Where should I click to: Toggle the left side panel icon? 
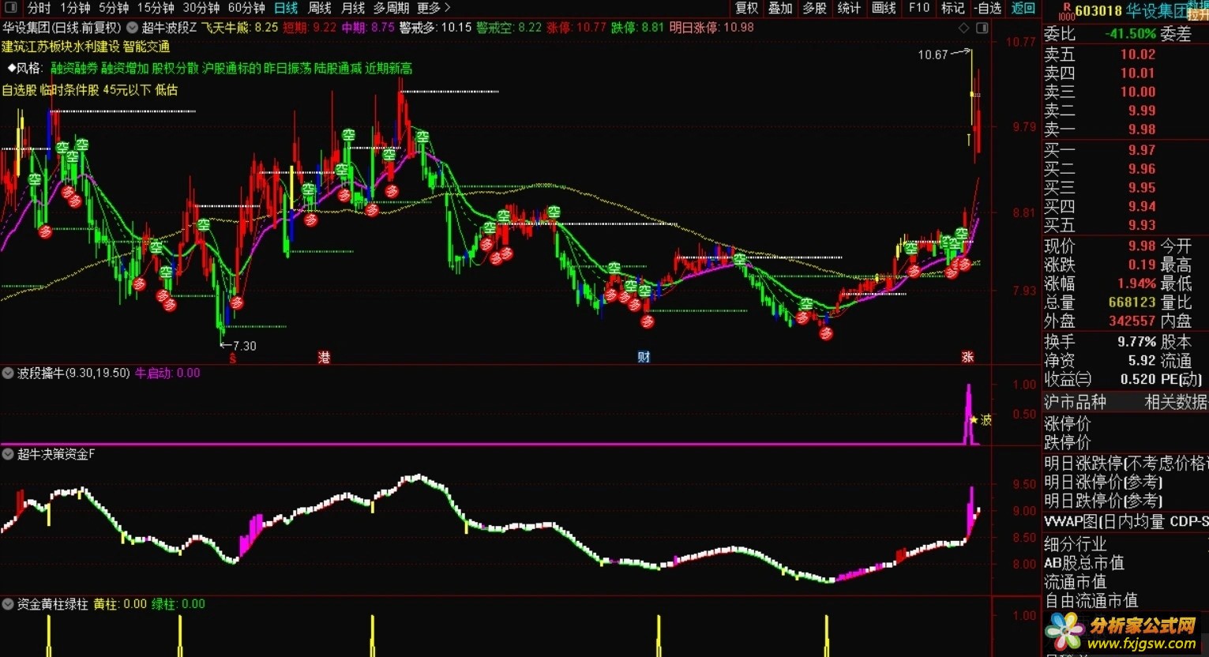click(x=11, y=8)
